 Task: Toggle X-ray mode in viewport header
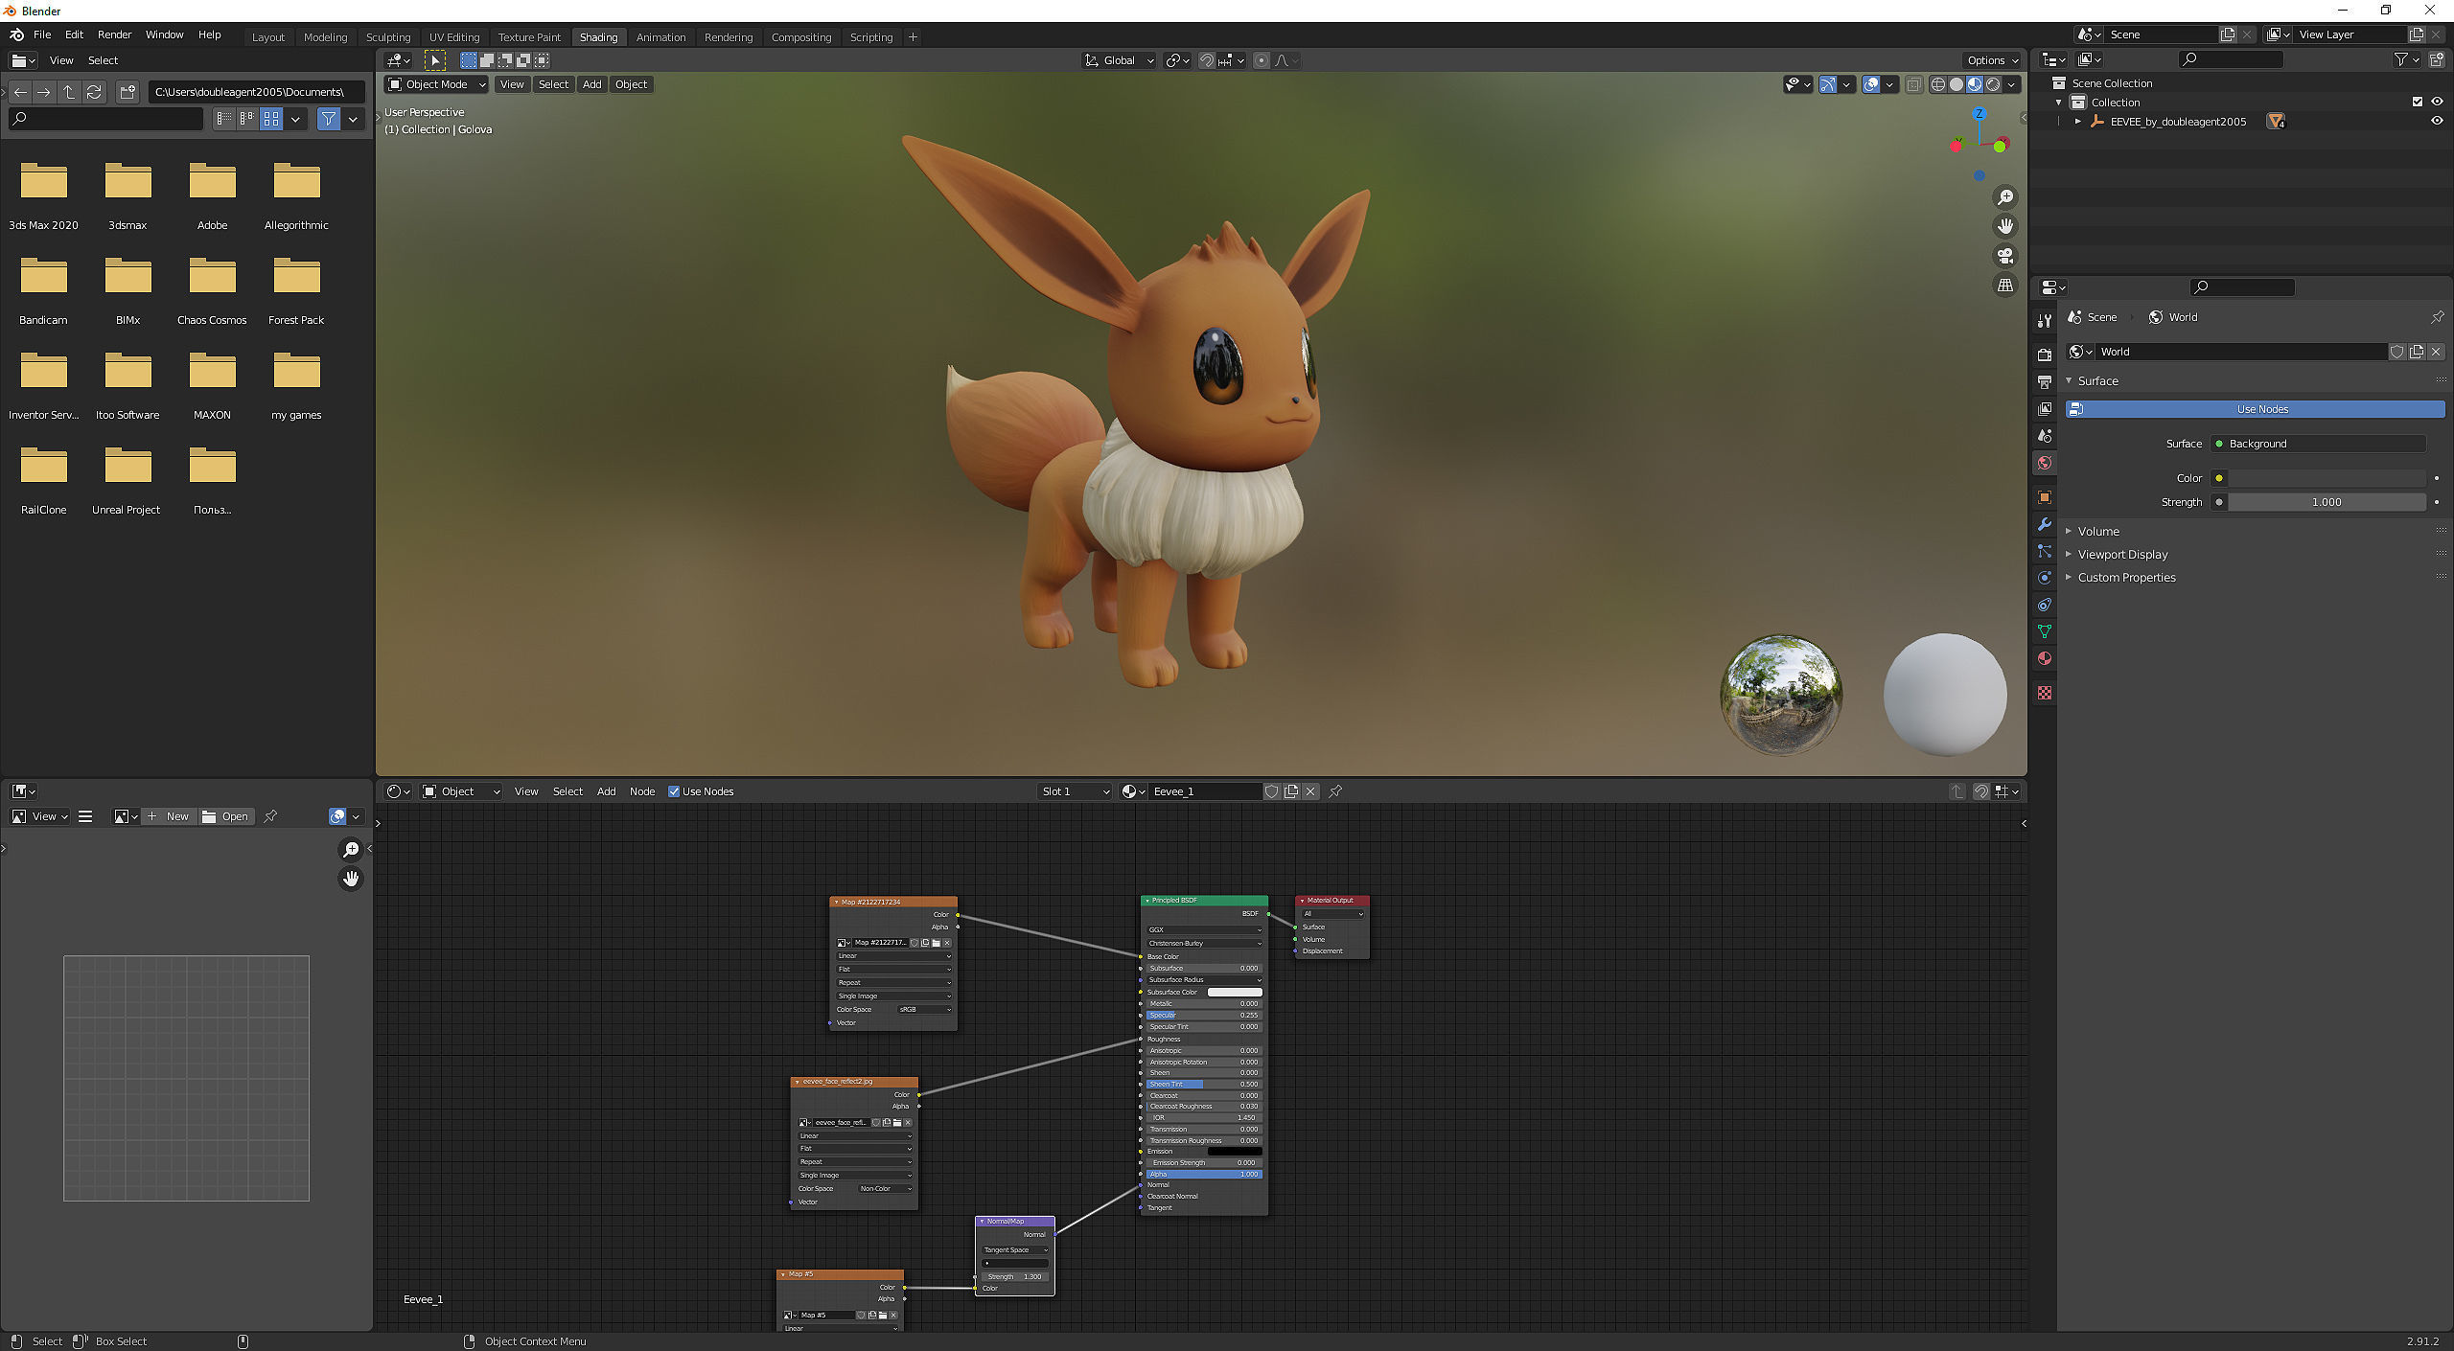[1913, 84]
